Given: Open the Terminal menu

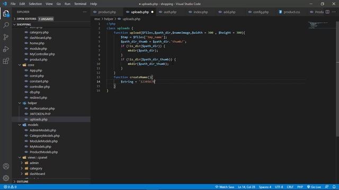Looking at the screenshot, I should 80,4.
